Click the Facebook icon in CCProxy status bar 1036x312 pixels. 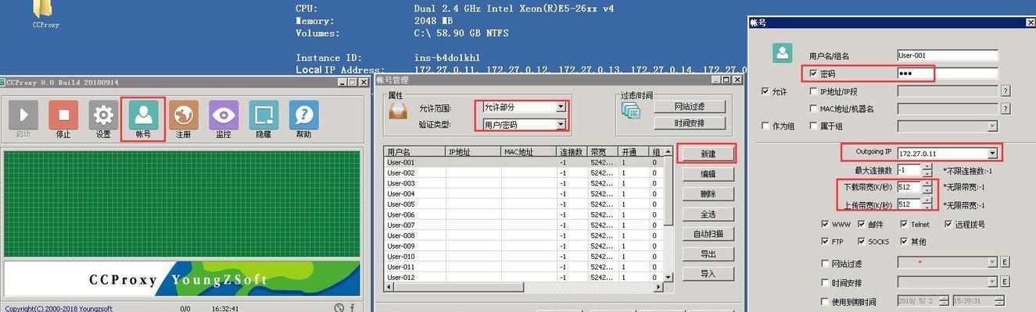tap(353, 308)
